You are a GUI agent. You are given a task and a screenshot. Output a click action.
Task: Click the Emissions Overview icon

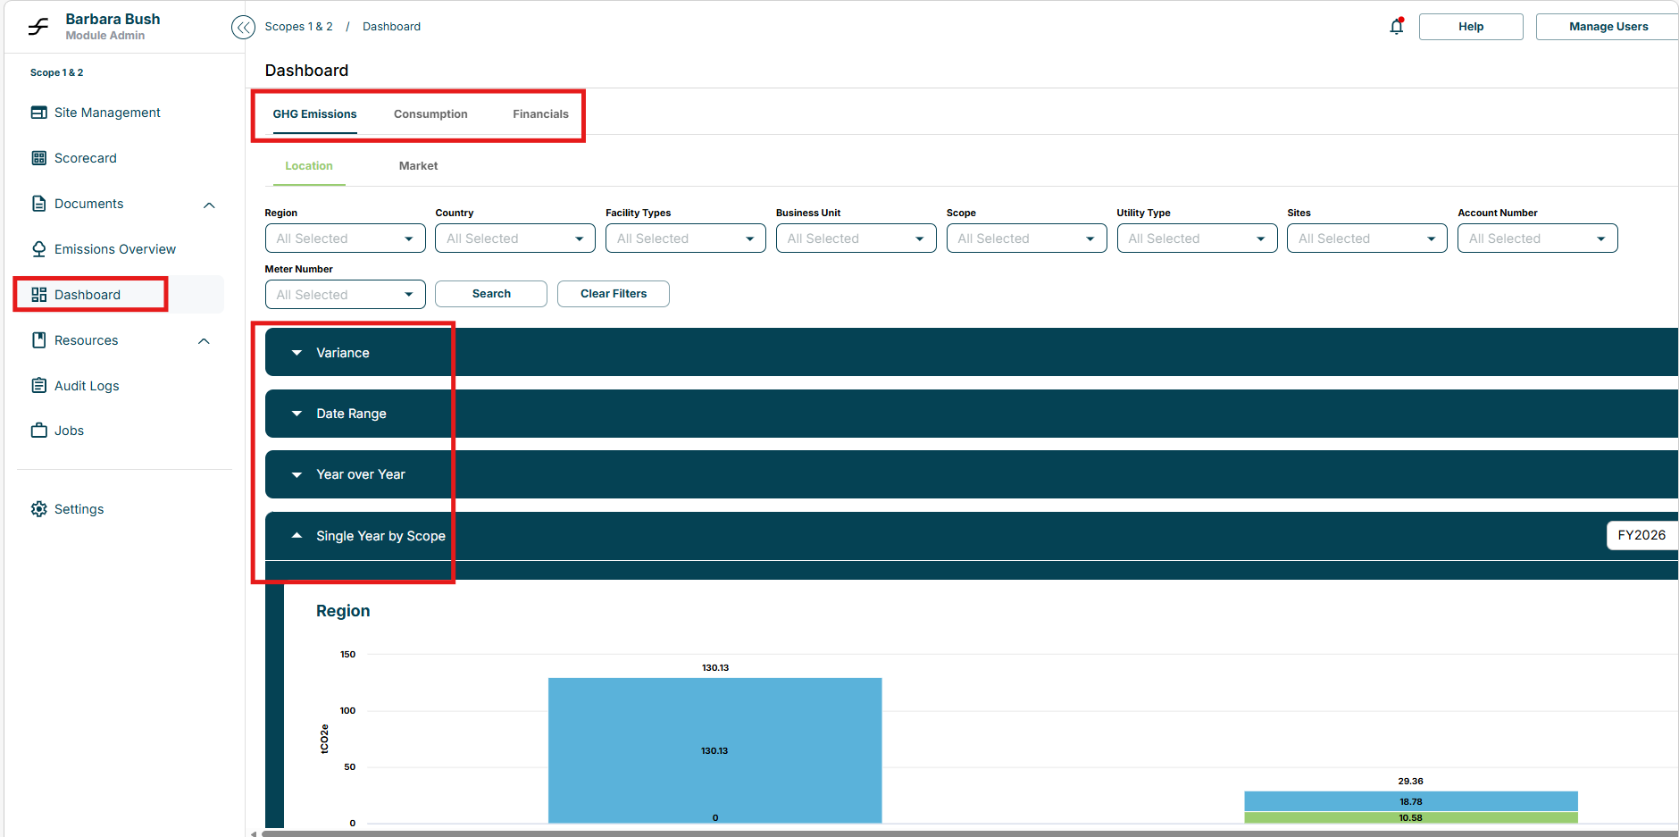pyautogui.click(x=39, y=249)
